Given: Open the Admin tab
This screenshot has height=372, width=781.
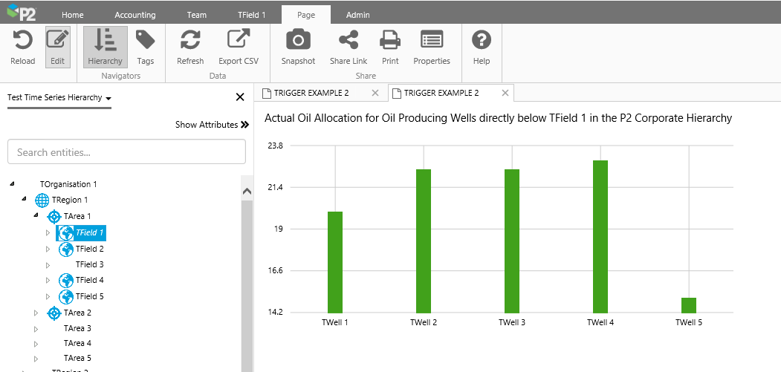Looking at the screenshot, I should [357, 15].
